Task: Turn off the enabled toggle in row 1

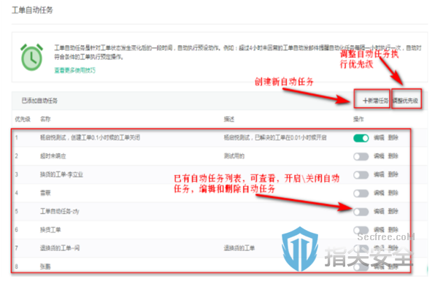Action: (361, 138)
